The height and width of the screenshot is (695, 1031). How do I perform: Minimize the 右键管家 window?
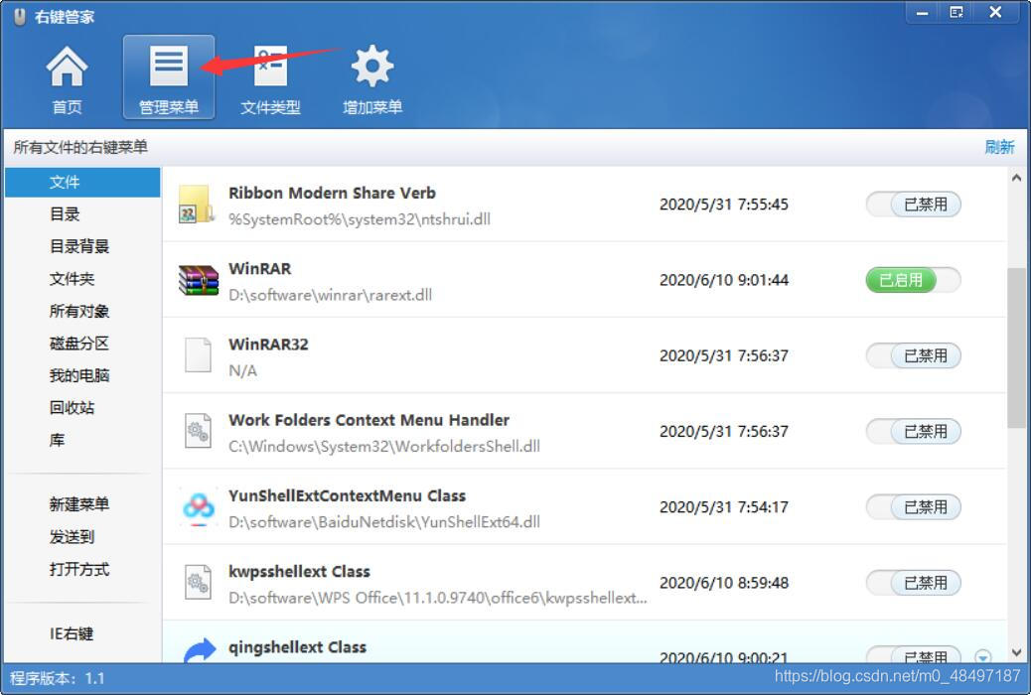click(923, 13)
